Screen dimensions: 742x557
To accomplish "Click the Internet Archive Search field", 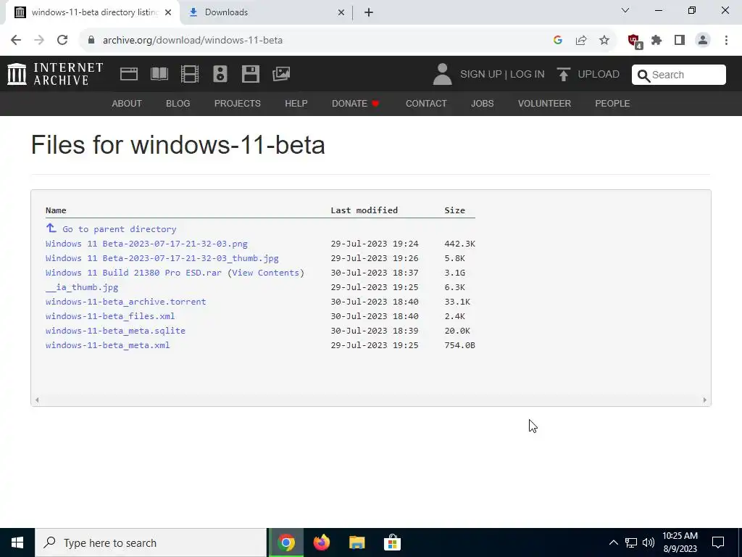I will tap(678, 75).
